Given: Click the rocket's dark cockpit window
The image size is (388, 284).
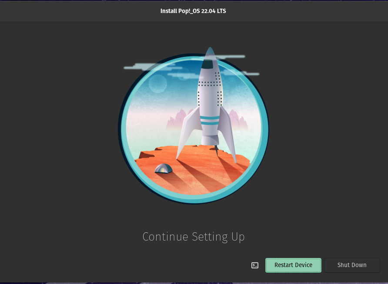Looking at the screenshot, I should point(207,64).
